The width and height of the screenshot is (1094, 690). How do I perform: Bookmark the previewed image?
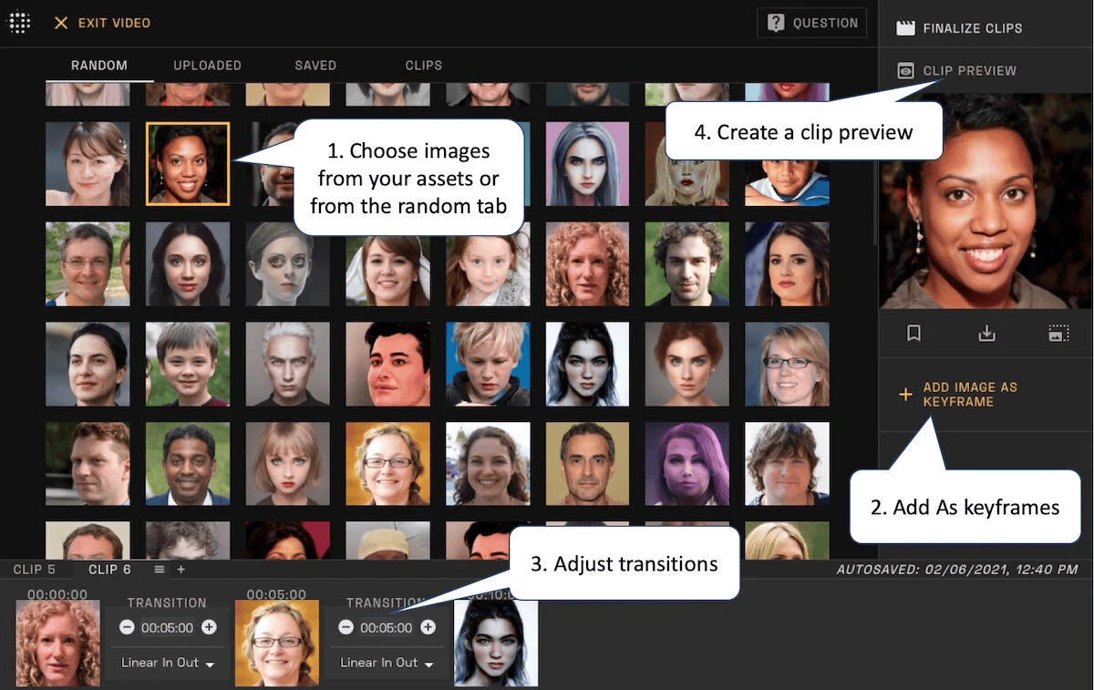[914, 333]
